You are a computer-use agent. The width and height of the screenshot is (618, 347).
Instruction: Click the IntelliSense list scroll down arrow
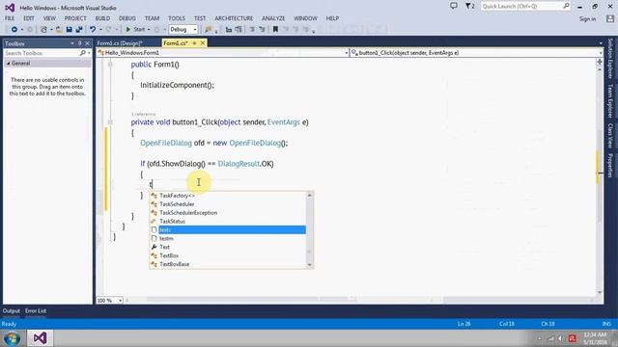[x=309, y=265]
